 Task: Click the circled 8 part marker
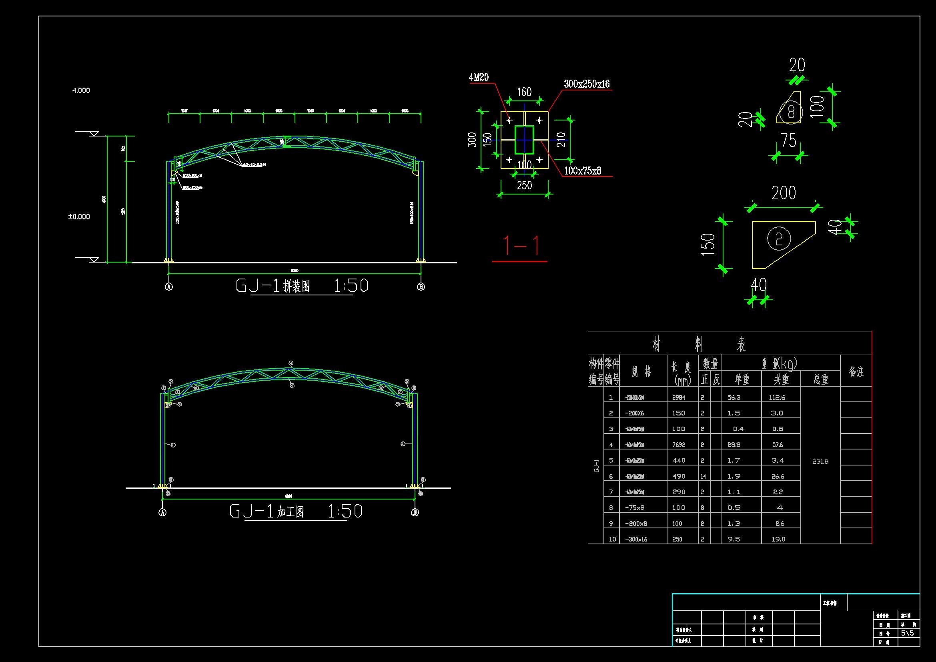[791, 112]
